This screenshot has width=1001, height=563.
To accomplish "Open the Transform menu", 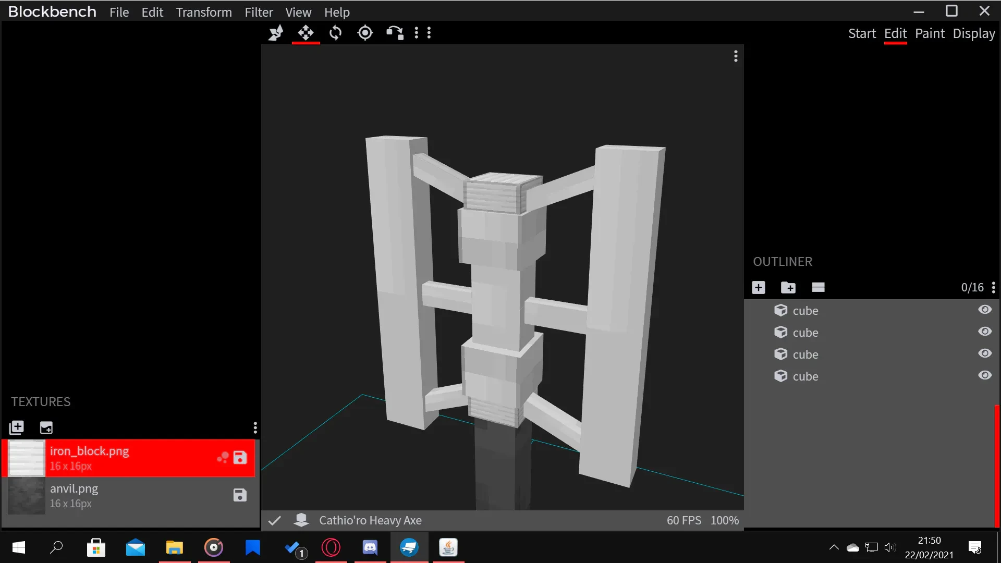I will (x=204, y=12).
